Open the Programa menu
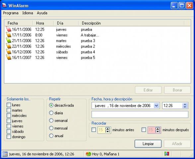 (x=11, y=13)
